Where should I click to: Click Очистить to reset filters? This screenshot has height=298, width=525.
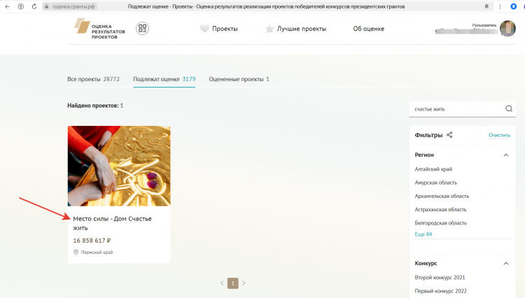pyautogui.click(x=499, y=135)
